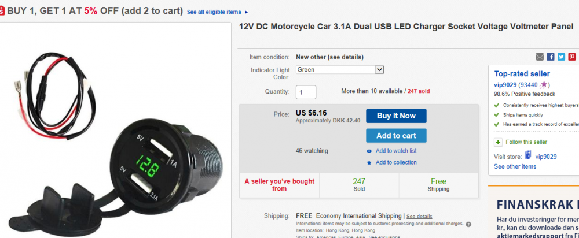Image resolution: width=579 pixels, height=238 pixels.
Task: Click the Add to cart button
Action: (x=396, y=136)
